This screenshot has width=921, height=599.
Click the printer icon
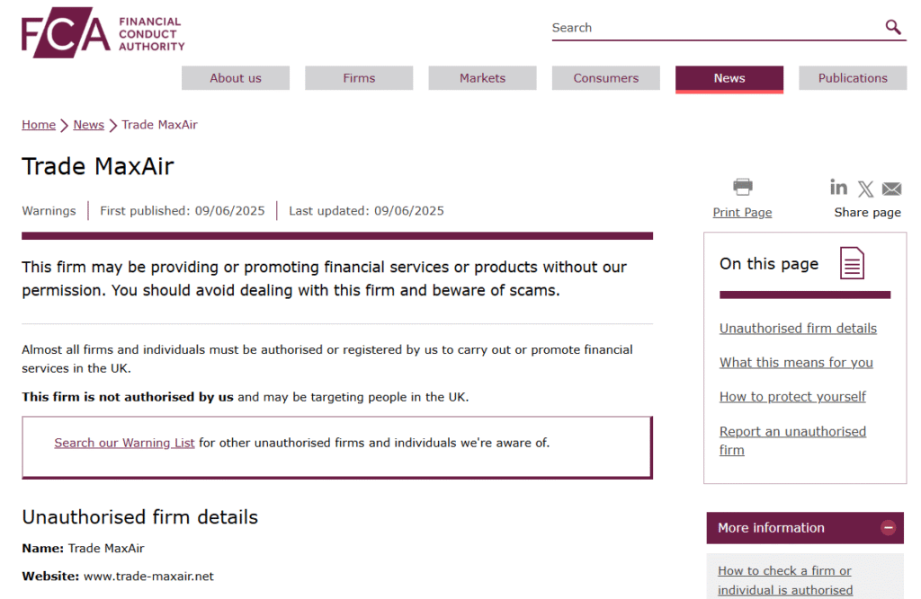coord(742,187)
